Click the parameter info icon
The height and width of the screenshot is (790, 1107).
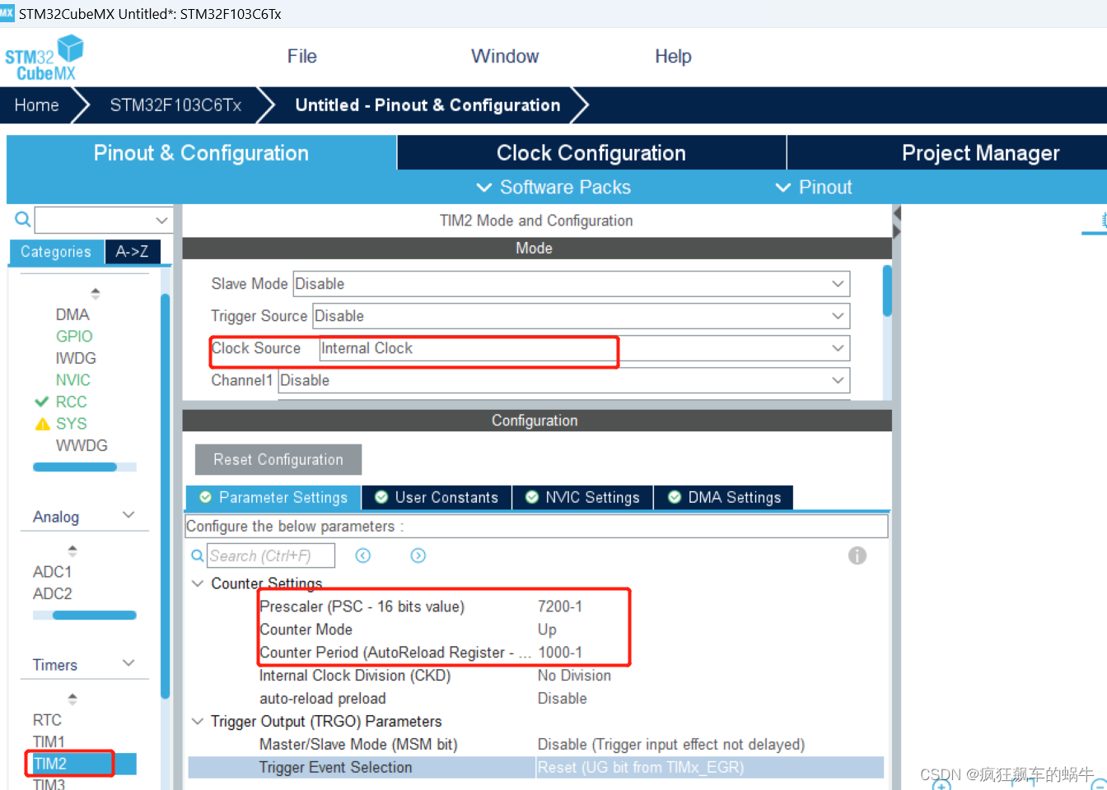tap(857, 555)
